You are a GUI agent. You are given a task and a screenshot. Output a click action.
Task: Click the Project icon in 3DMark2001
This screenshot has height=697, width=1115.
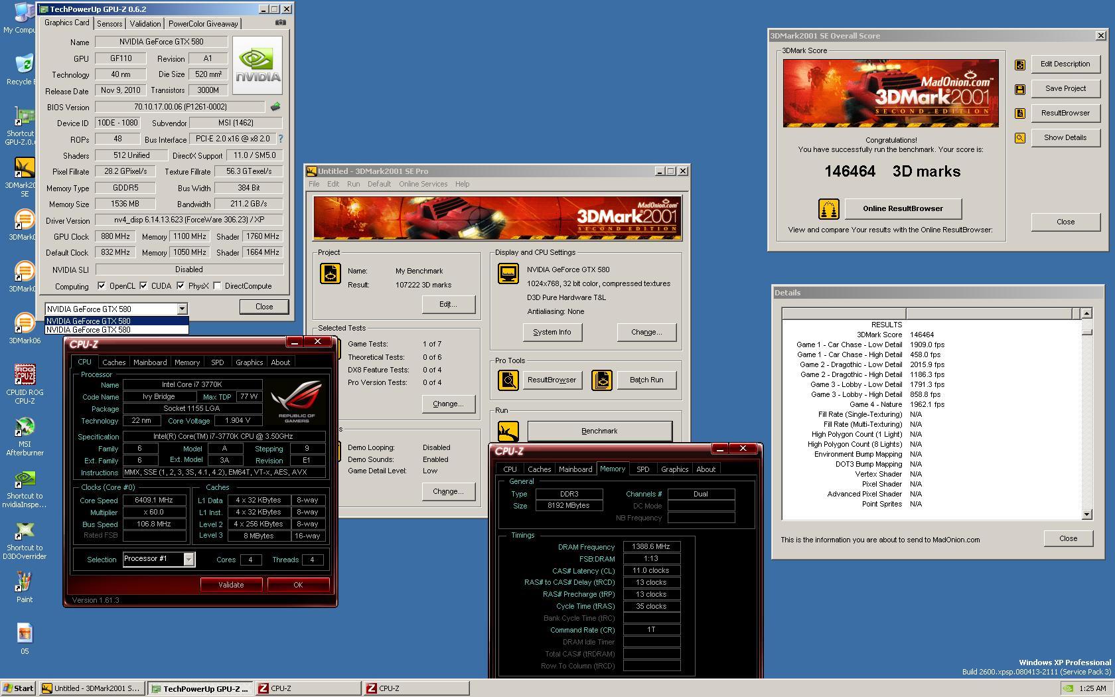(x=330, y=273)
